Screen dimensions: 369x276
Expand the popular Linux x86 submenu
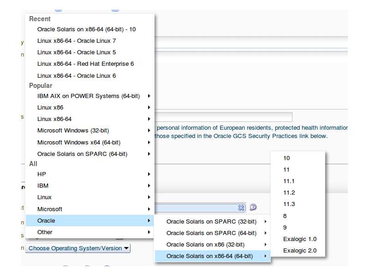pyautogui.click(x=90, y=108)
